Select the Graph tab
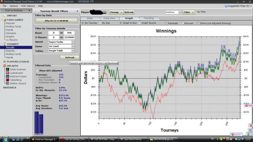This screenshot has width=253, height=142. tap(129, 18)
